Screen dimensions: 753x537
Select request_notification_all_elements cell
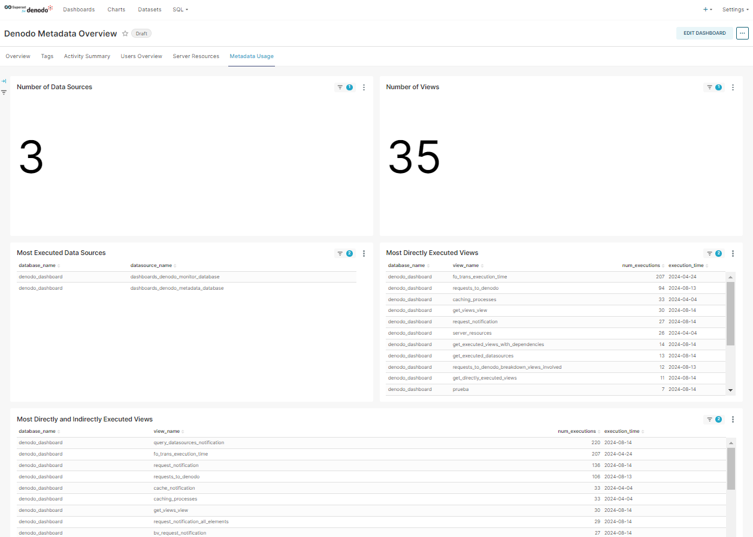(x=191, y=521)
